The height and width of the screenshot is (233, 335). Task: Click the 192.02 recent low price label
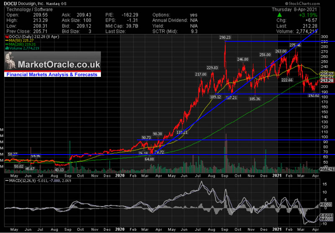[x=314, y=96]
